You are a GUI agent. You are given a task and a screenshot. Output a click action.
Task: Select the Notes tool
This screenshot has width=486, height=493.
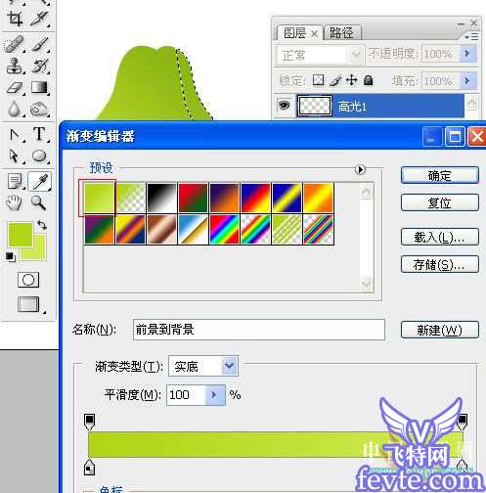pyautogui.click(x=15, y=181)
